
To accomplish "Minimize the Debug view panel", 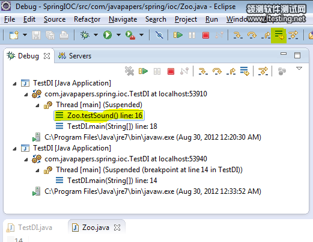I will click(x=284, y=54).
